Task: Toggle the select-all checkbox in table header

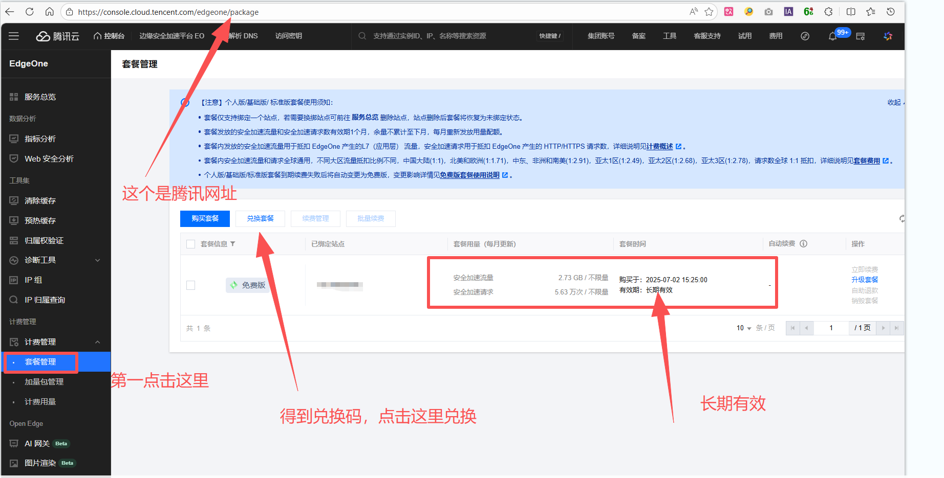Action: click(191, 244)
